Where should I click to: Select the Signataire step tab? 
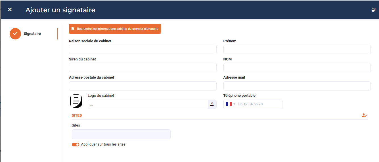[x=32, y=34]
